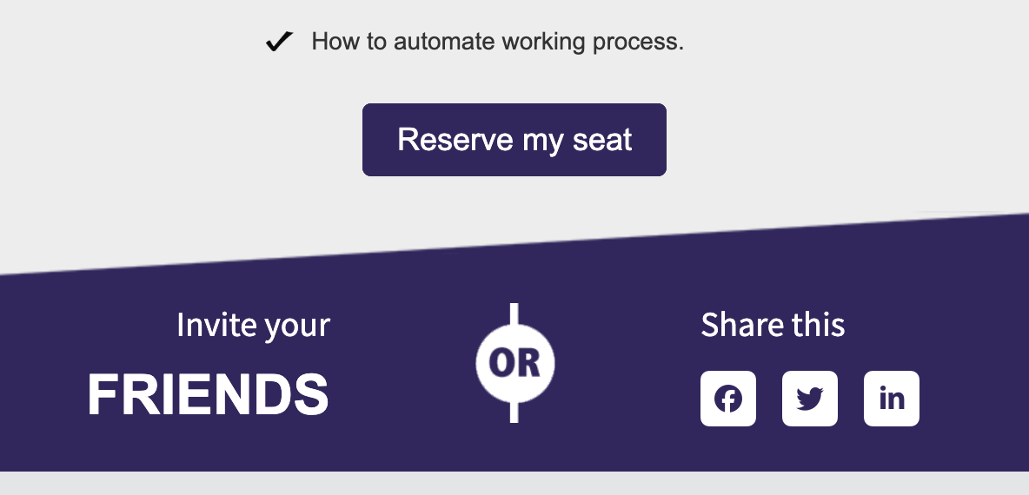Viewport: 1029px width, 495px height.
Task: Click the black checkmark bullet icon
Action: [x=279, y=42]
